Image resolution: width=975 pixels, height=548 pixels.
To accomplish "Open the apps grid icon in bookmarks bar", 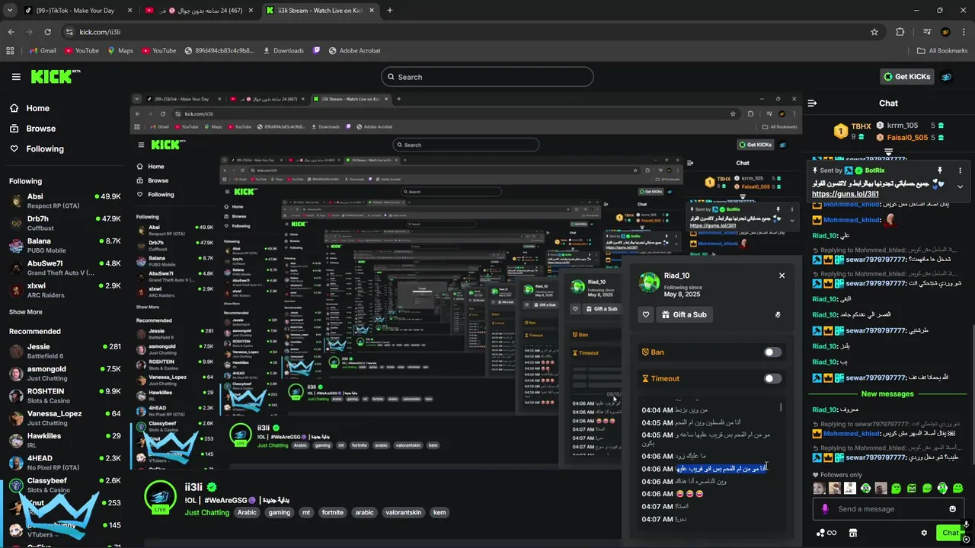I will (10, 51).
